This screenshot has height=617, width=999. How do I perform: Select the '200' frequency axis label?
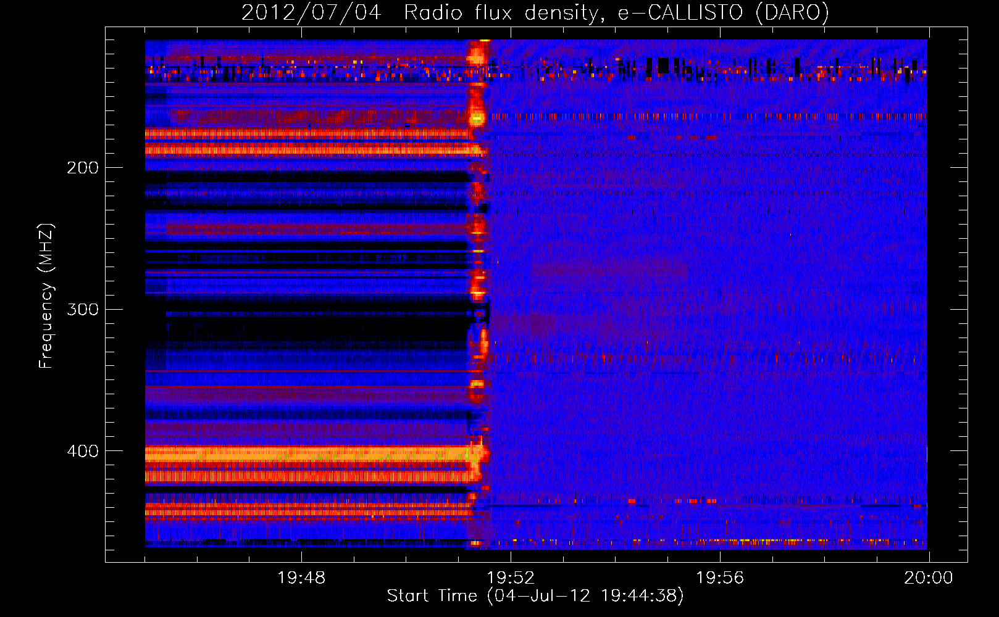tap(83, 168)
